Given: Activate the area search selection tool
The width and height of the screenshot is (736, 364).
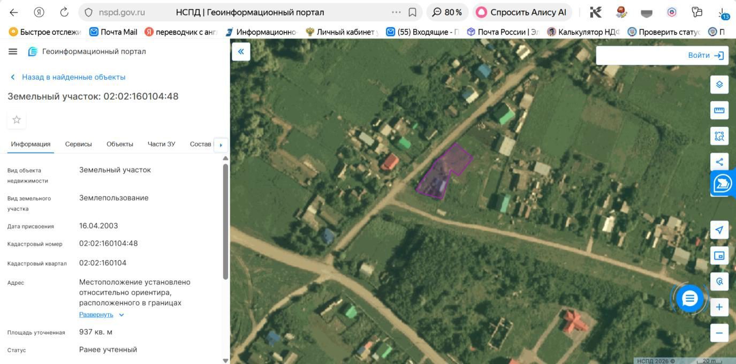Looking at the screenshot, I should (719, 136).
